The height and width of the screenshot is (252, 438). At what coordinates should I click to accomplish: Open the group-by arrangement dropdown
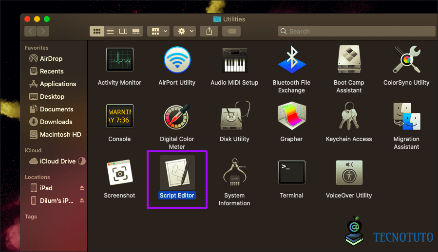click(x=158, y=31)
